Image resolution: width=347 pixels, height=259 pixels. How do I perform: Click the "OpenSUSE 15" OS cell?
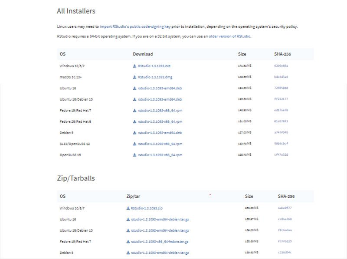pos(70,155)
